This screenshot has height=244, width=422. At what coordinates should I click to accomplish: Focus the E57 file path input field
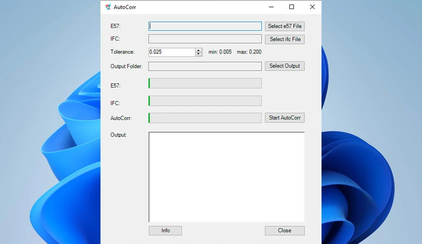[205, 26]
